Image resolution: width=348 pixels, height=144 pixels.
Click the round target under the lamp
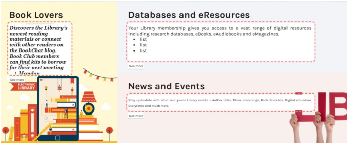[x=89, y=109]
